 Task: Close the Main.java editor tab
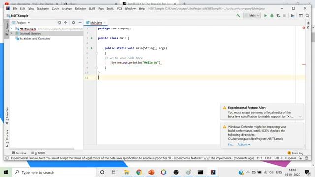pyautogui.click(x=105, y=23)
